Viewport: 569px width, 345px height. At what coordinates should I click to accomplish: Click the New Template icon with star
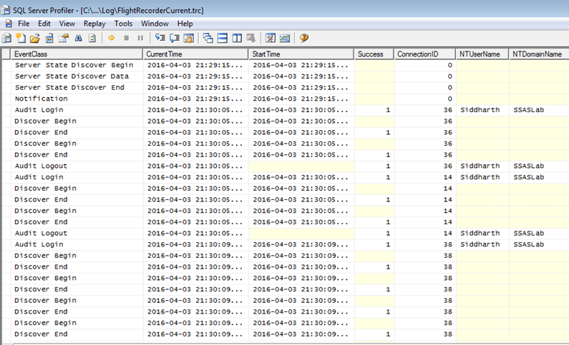(21, 38)
